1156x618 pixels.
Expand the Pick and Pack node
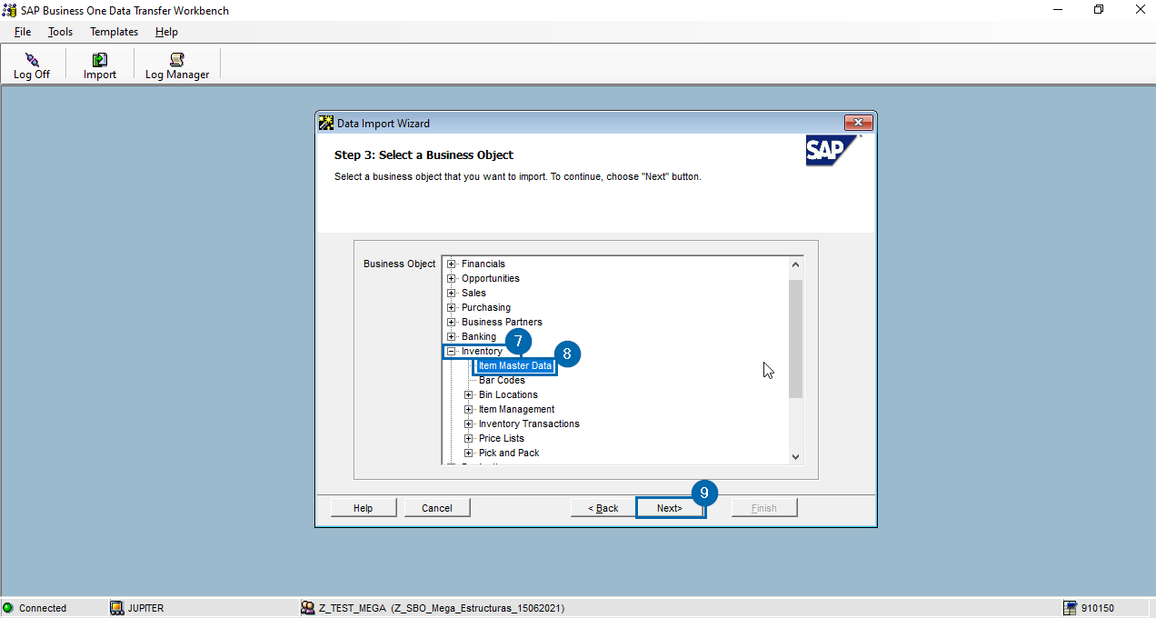(x=469, y=453)
